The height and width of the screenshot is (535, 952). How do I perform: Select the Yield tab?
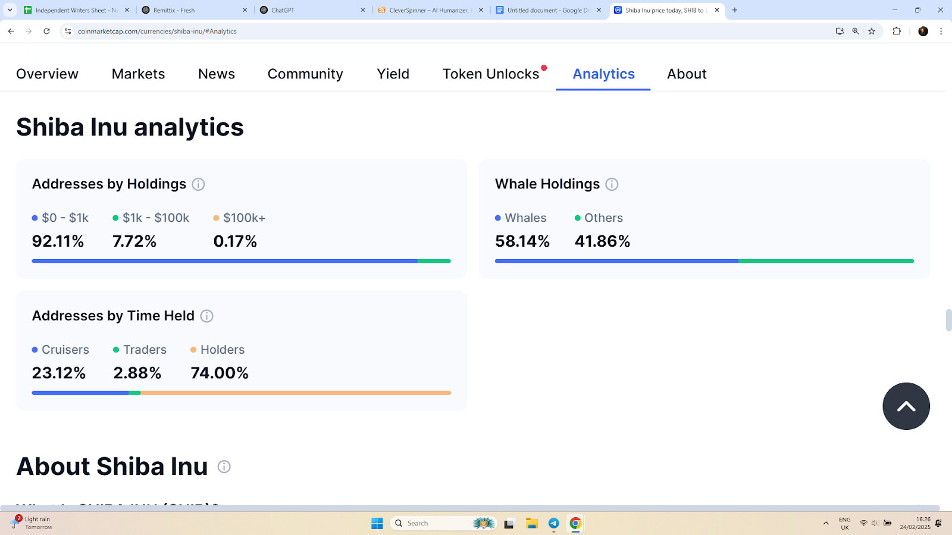(x=393, y=74)
